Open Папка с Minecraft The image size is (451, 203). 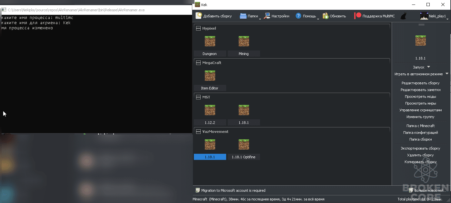pyautogui.click(x=420, y=126)
